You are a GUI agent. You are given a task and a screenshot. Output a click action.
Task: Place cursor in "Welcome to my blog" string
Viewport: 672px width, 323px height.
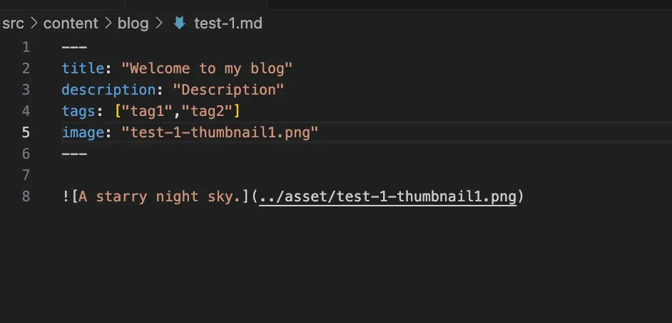[207, 68]
